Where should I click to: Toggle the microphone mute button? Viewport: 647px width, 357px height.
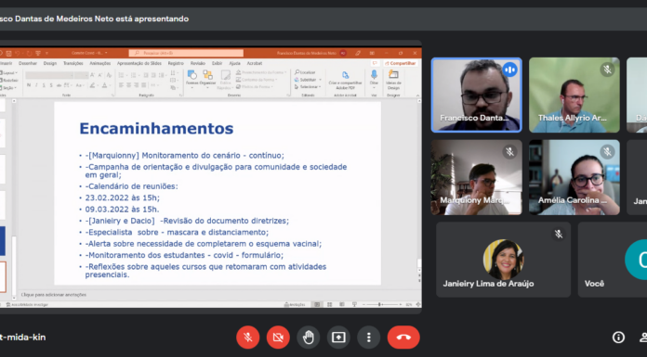247,338
